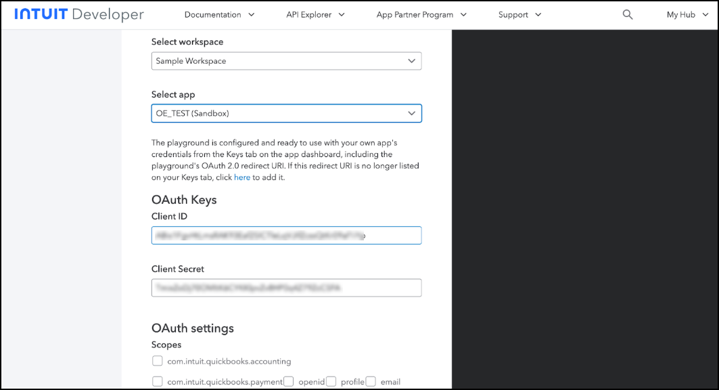Click the Intuit Developer logo

pyautogui.click(x=79, y=14)
